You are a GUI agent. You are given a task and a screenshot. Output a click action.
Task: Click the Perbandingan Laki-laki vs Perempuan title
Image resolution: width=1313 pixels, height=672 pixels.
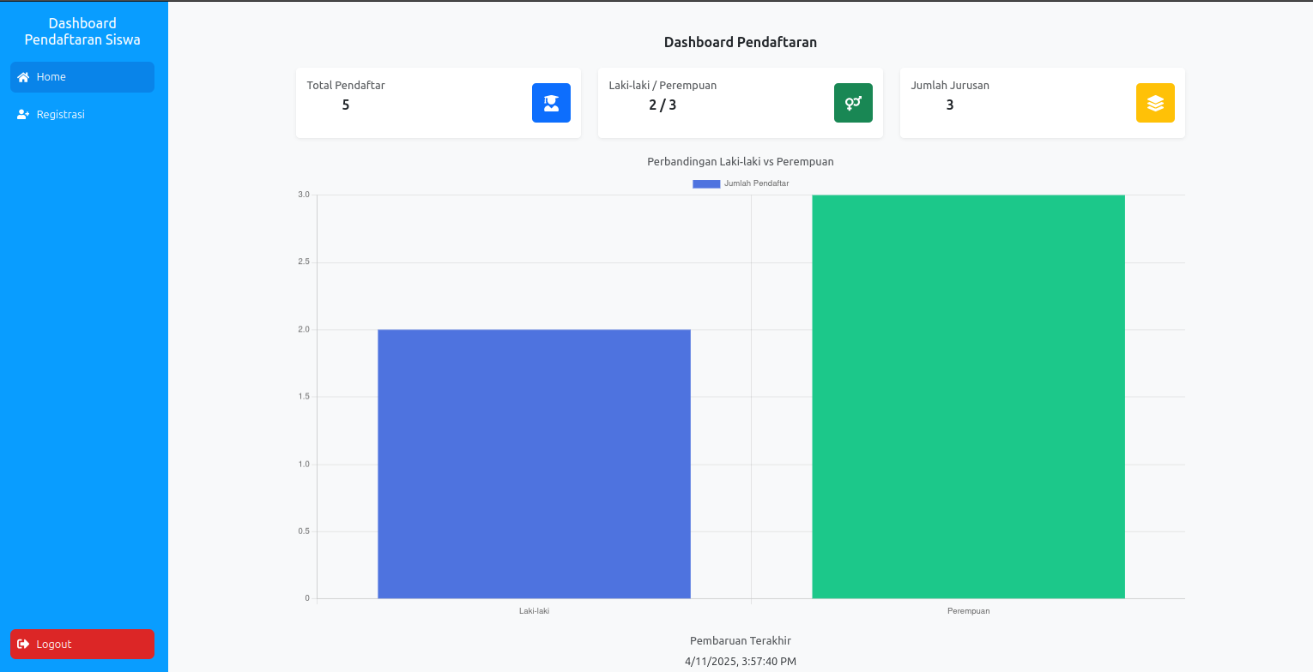[741, 162]
